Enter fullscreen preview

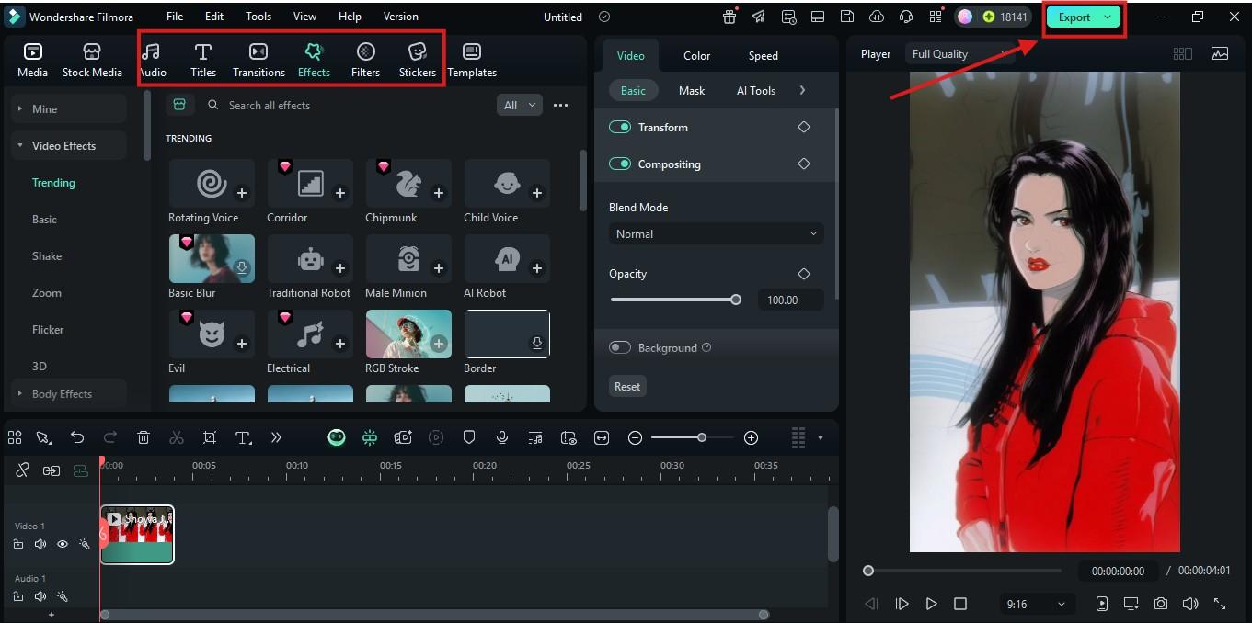[1220, 604]
